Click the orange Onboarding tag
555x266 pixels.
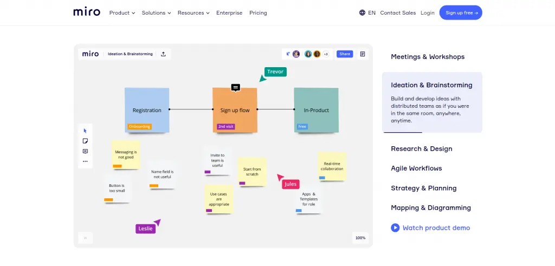[139, 126]
